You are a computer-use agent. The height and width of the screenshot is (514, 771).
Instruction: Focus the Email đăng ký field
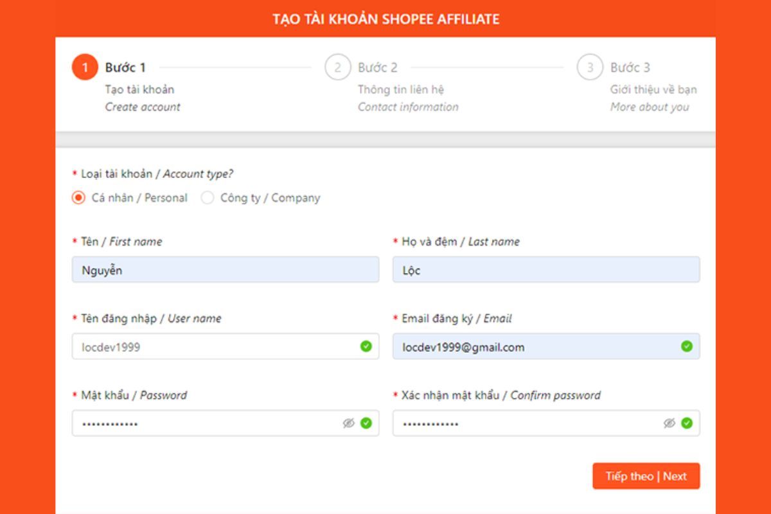[x=546, y=346]
